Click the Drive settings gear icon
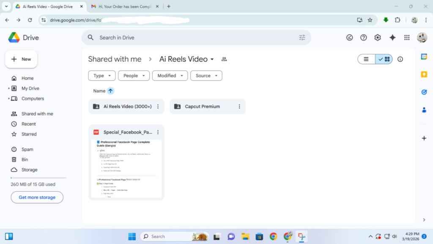Image resolution: width=433 pixels, height=244 pixels. click(x=378, y=38)
